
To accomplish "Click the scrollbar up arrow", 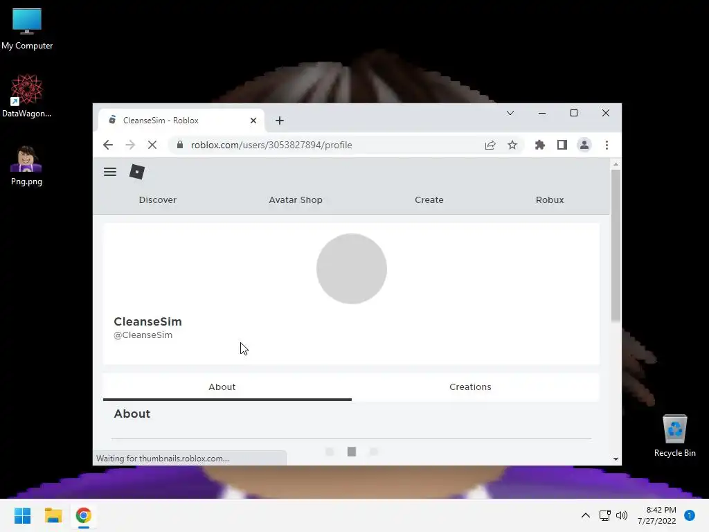I will [616, 163].
